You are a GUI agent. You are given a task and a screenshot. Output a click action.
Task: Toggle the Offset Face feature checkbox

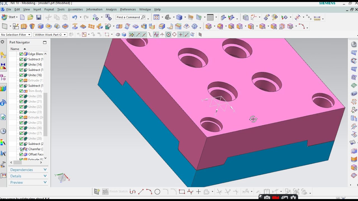tap(21, 154)
